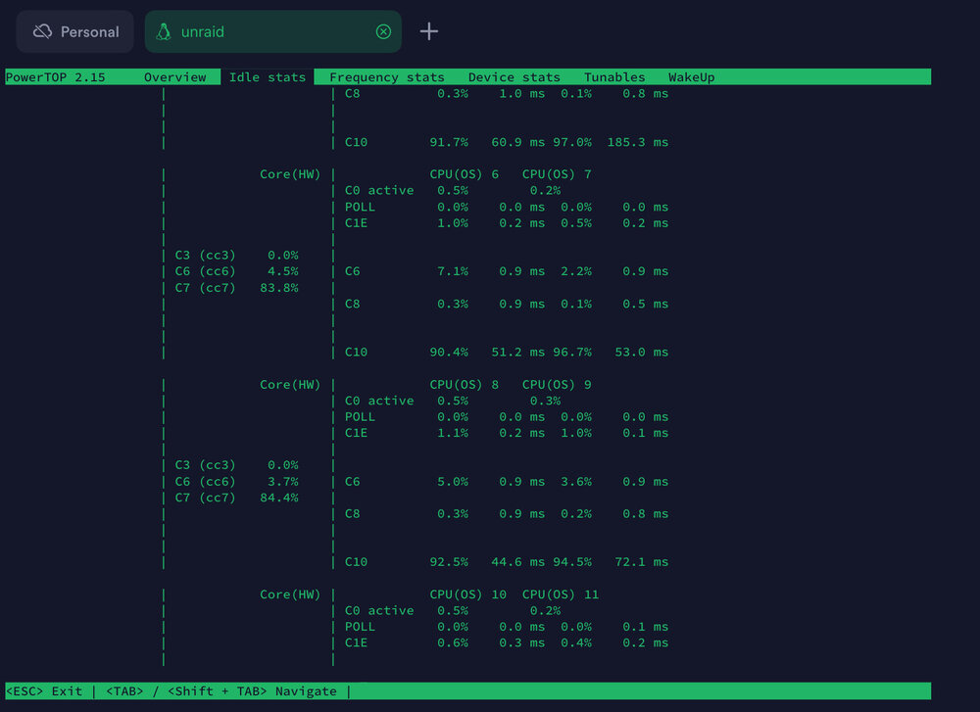Click the Linux penguin icon on the unraid tab

tap(164, 32)
